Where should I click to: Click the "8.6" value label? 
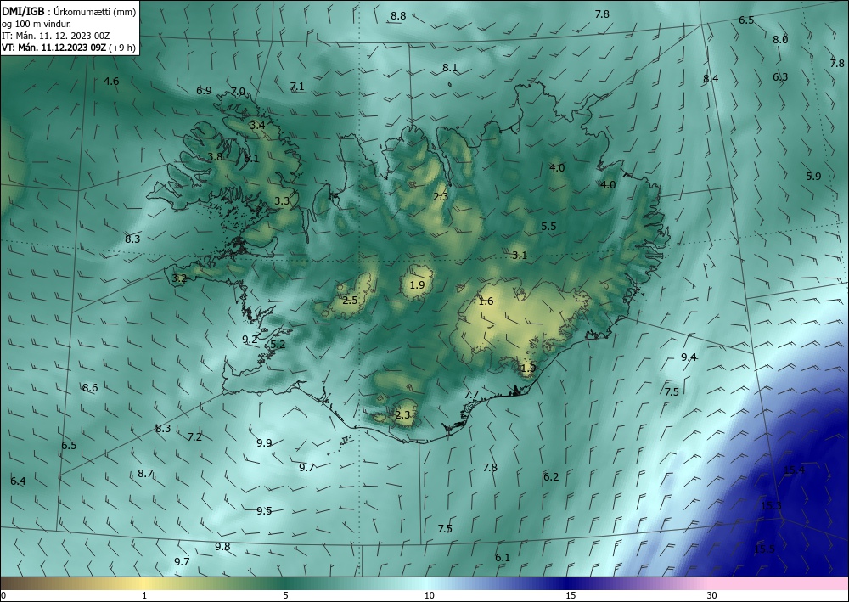click(90, 388)
